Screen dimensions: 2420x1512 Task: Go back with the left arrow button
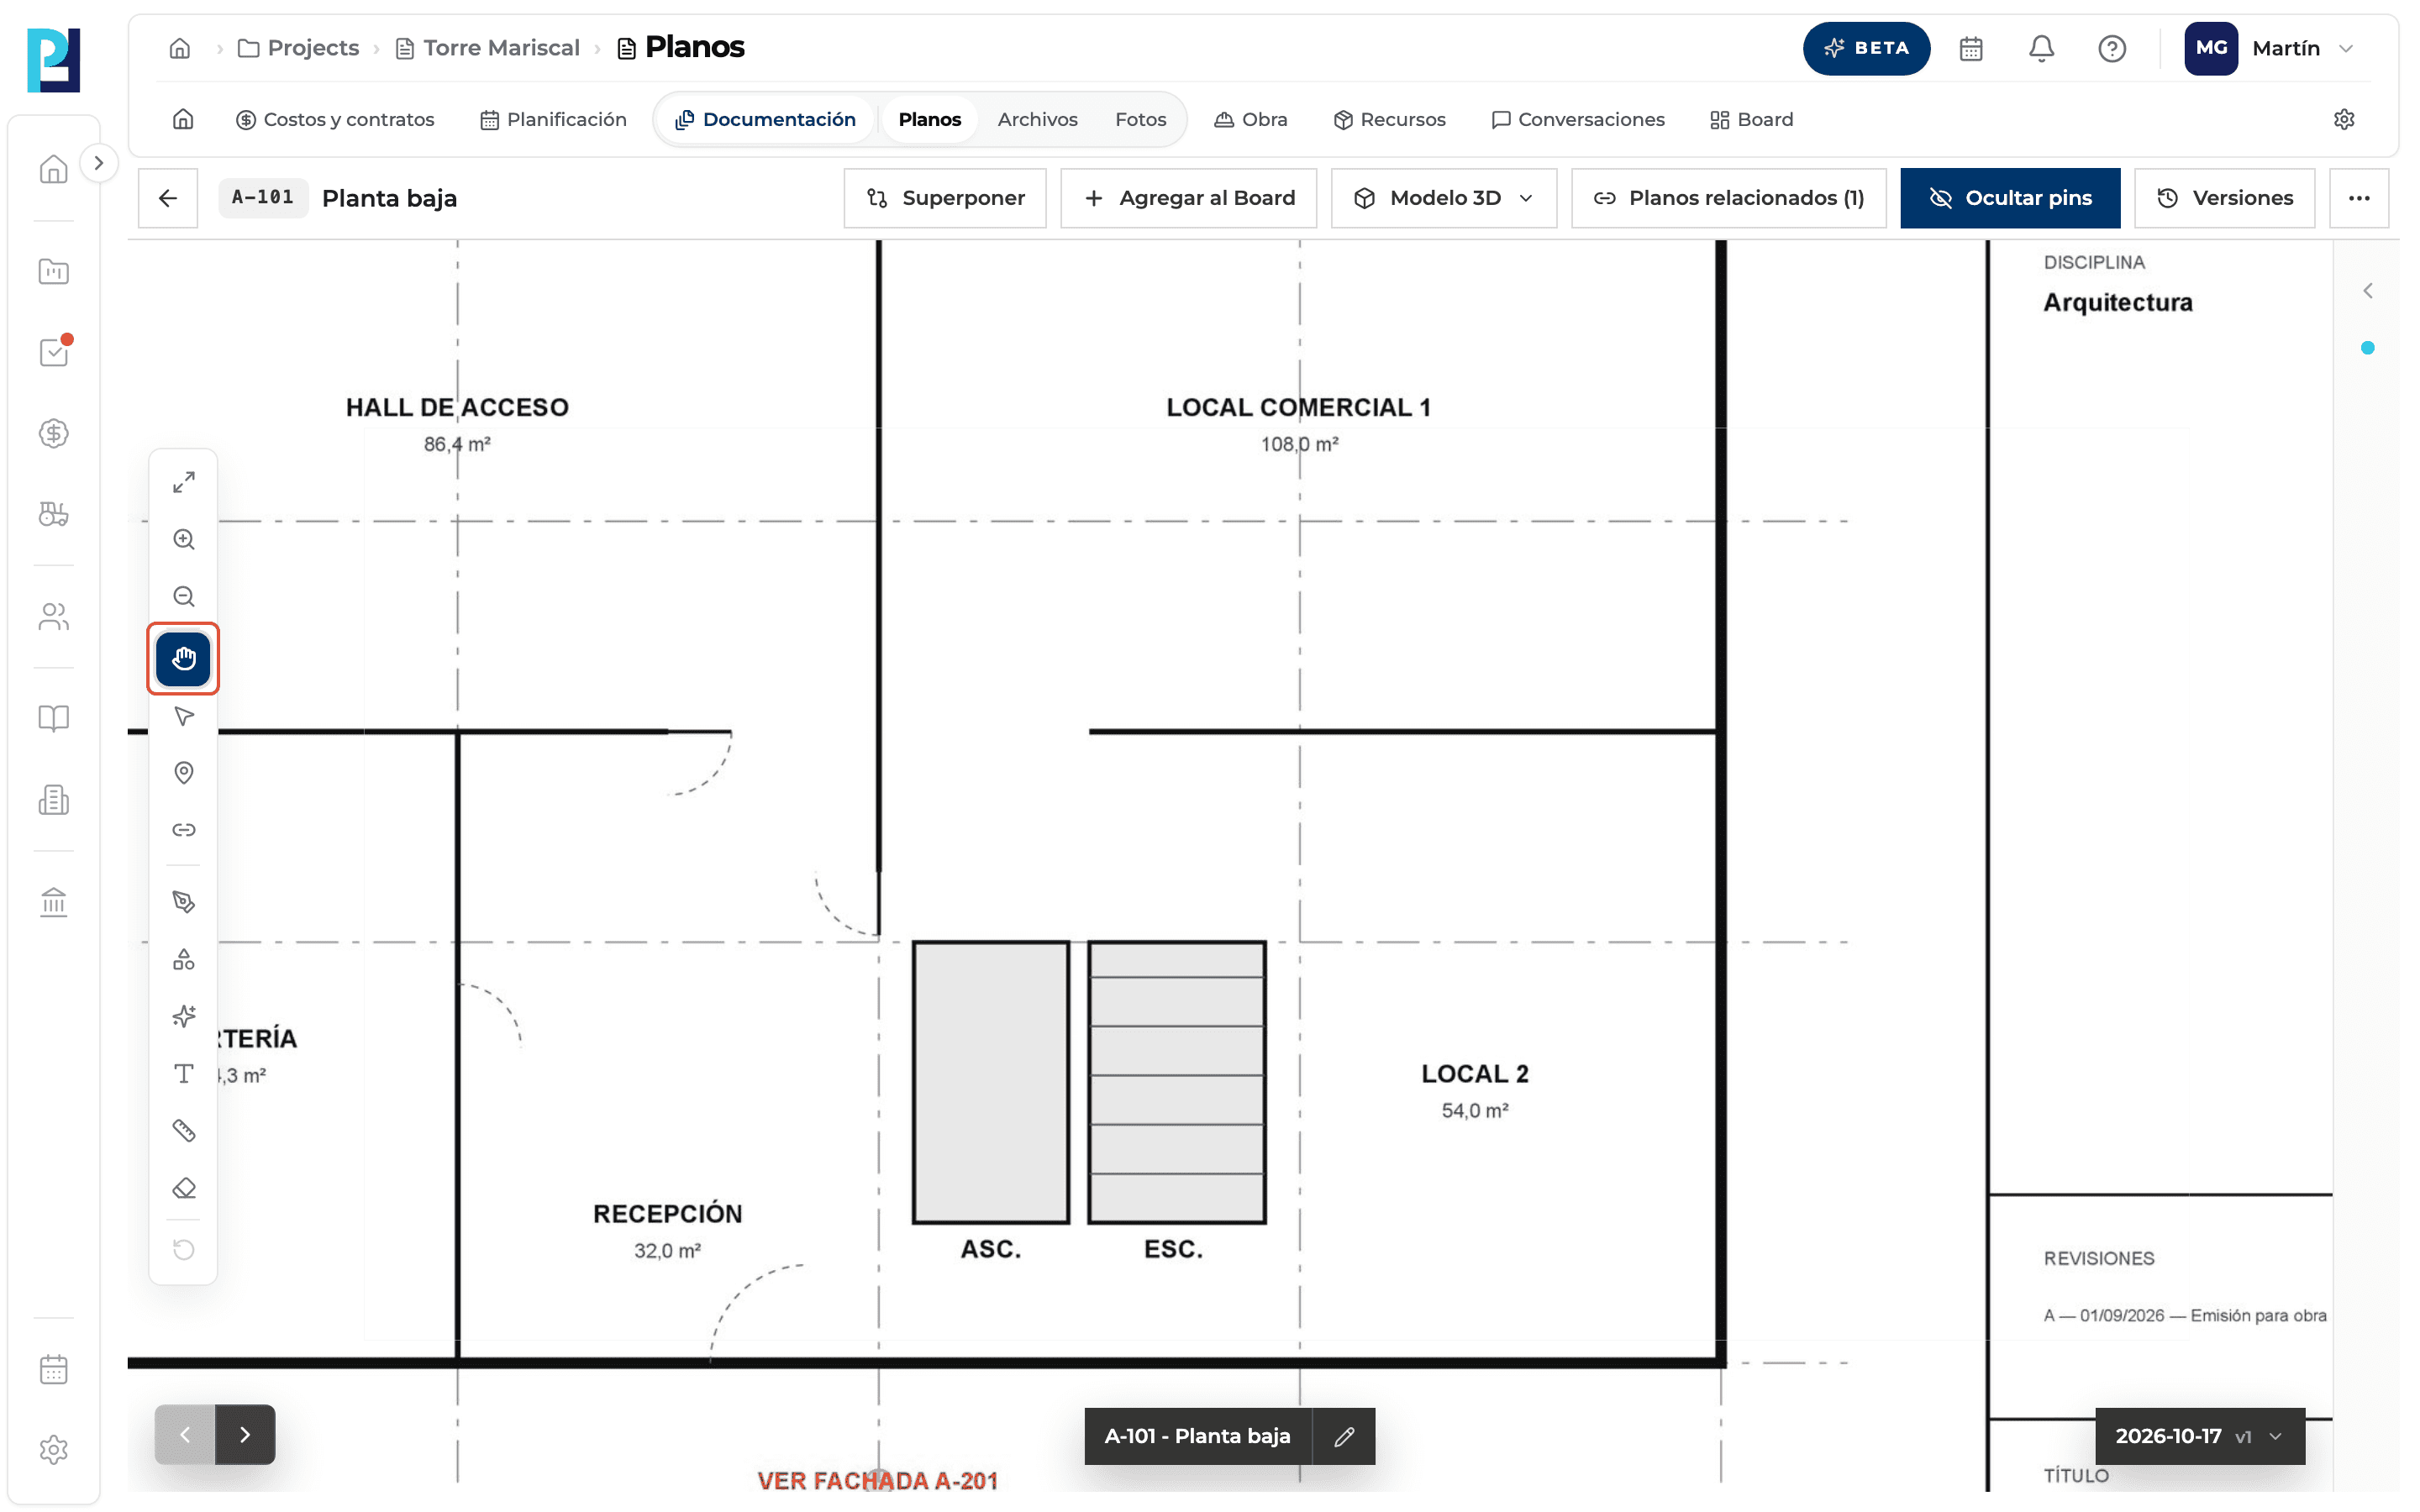(168, 198)
